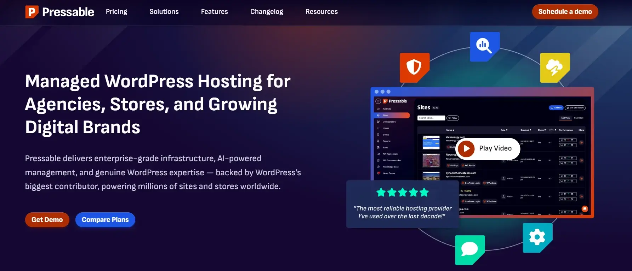The width and height of the screenshot is (632, 271).
Task: Open More options for alexenergy.com row
Action: [x=581, y=143]
